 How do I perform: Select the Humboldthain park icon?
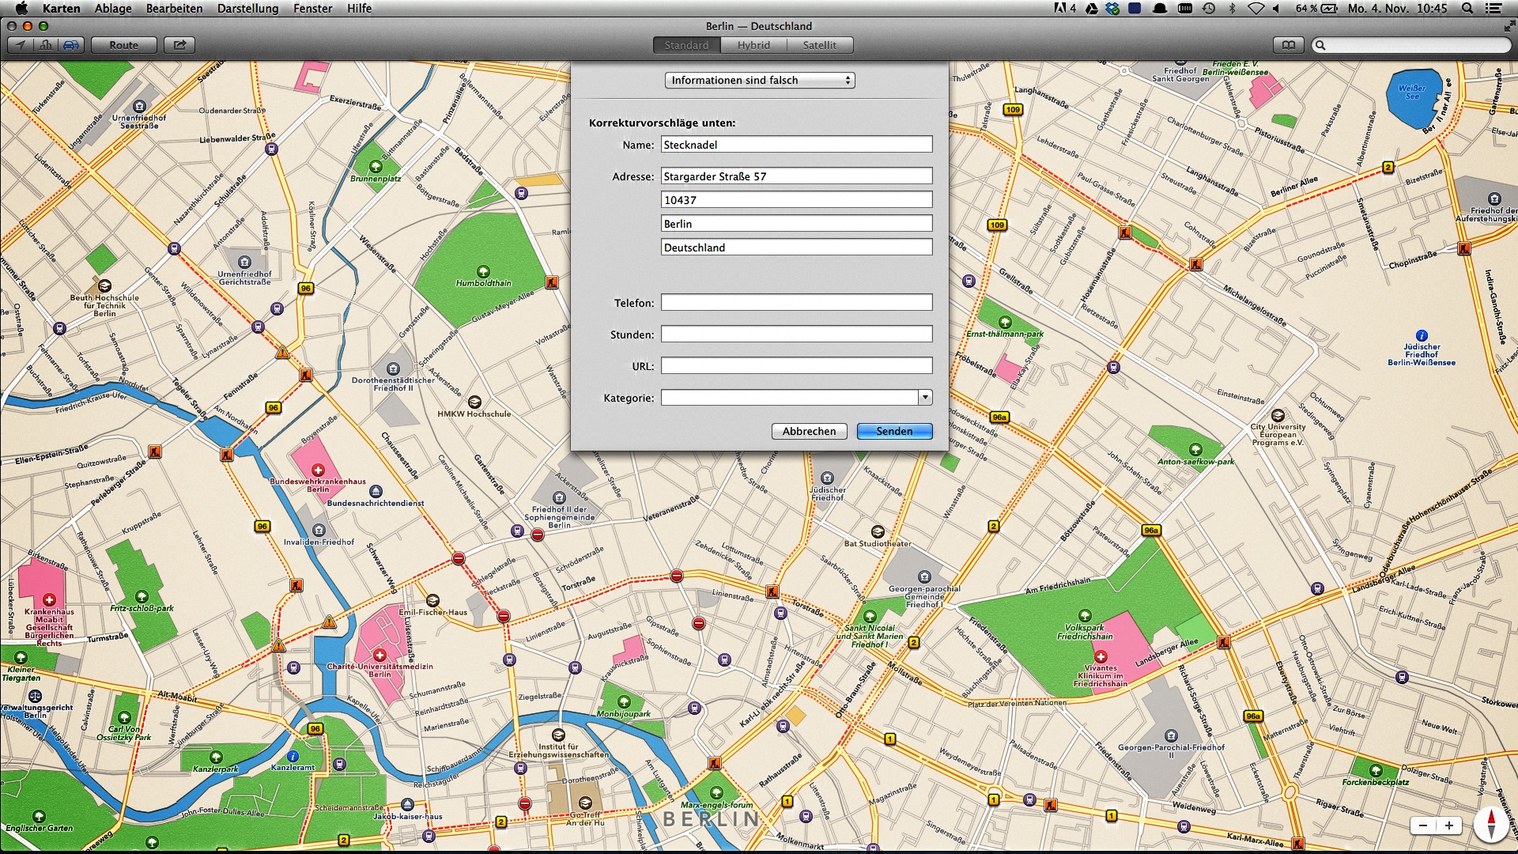point(483,271)
